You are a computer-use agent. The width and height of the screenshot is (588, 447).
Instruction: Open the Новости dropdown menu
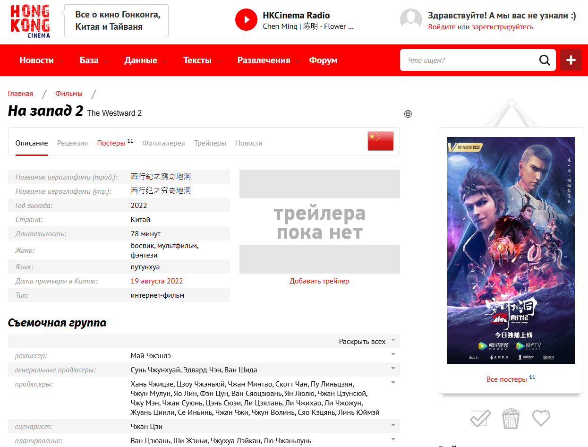click(42, 60)
